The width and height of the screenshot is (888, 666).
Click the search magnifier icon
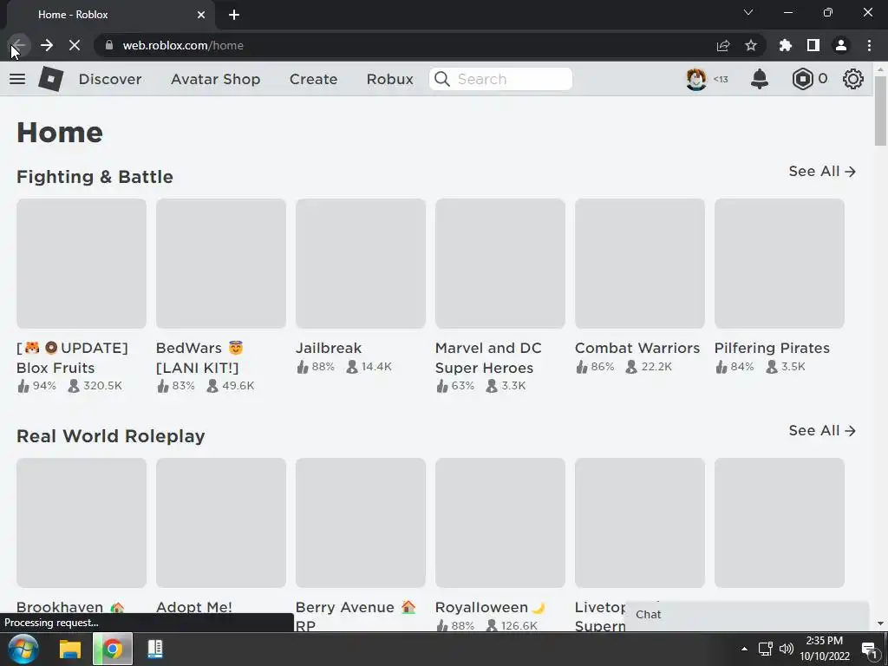coord(442,79)
